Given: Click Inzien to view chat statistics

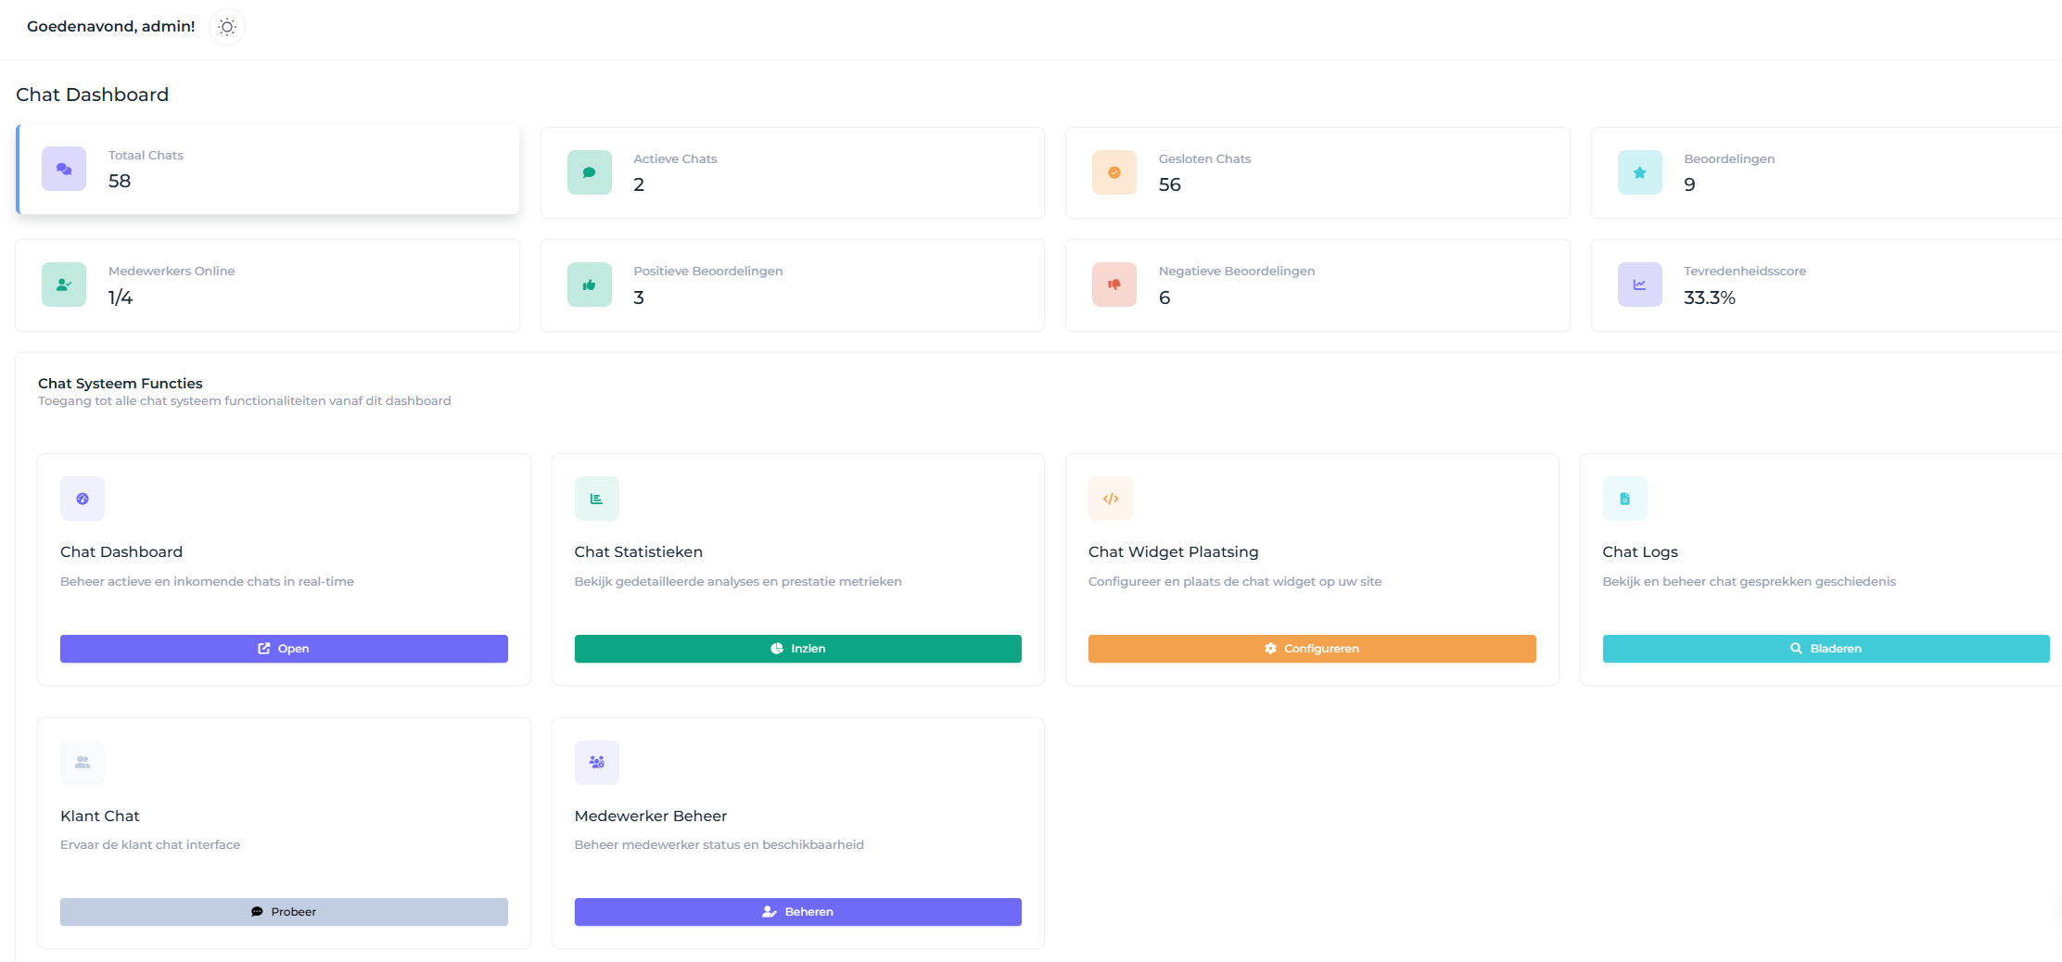Looking at the screenshot, I should 797,649.
